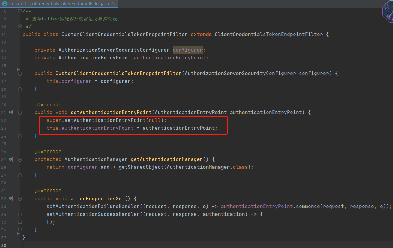Click setAuthenticationSuccessHandler call on line 34
The height and width of the screenshot is (248, 393).
coord(93,214)
